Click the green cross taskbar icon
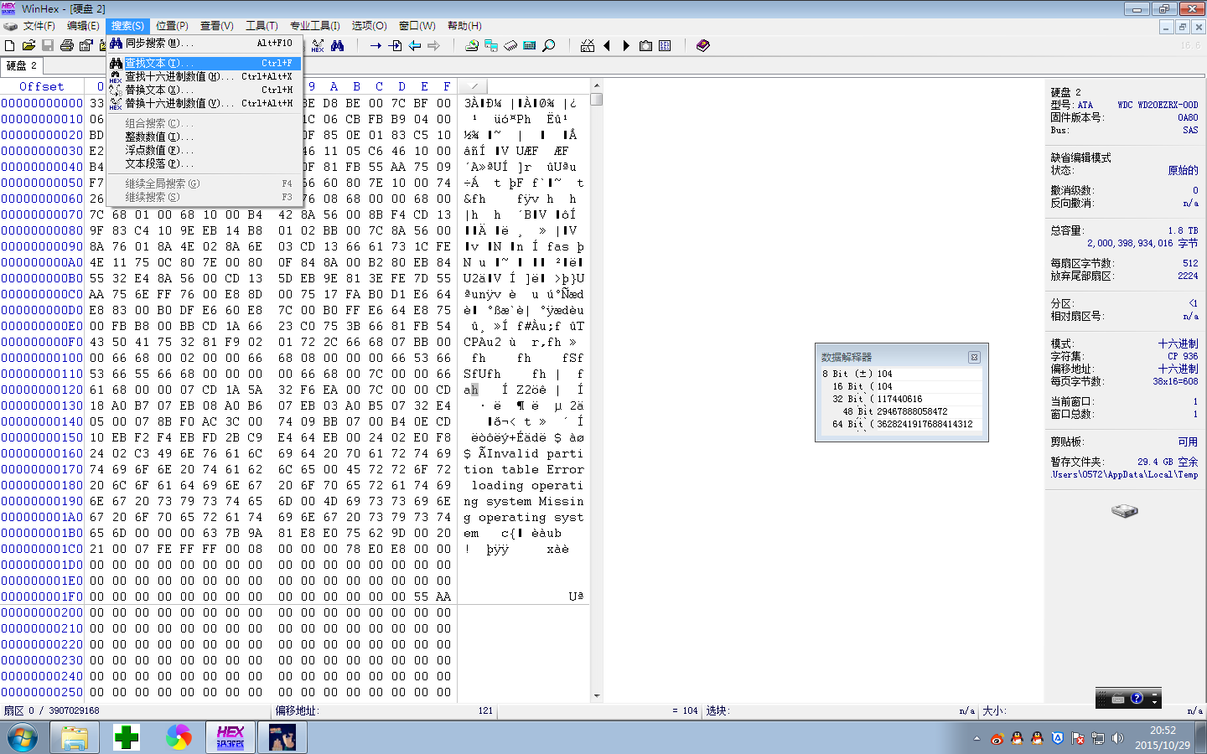Viewport: 1207px width, 754px height. pyautogui.click(x=127, y=737)
